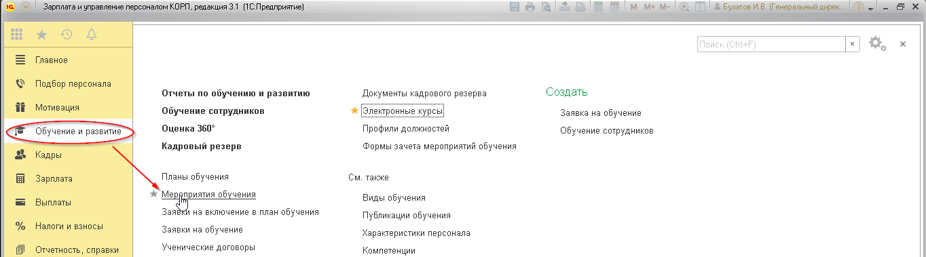Open the Кадры section
This screenshot has height=257, width=926.
click(69, 155)
